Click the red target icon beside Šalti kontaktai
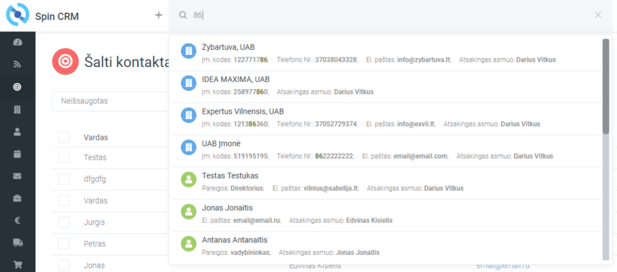 pos(65,61)
